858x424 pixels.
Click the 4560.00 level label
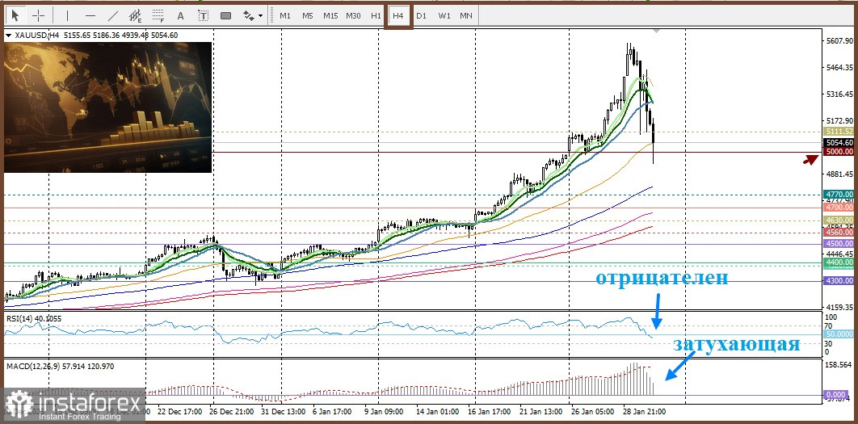(838, 232)
